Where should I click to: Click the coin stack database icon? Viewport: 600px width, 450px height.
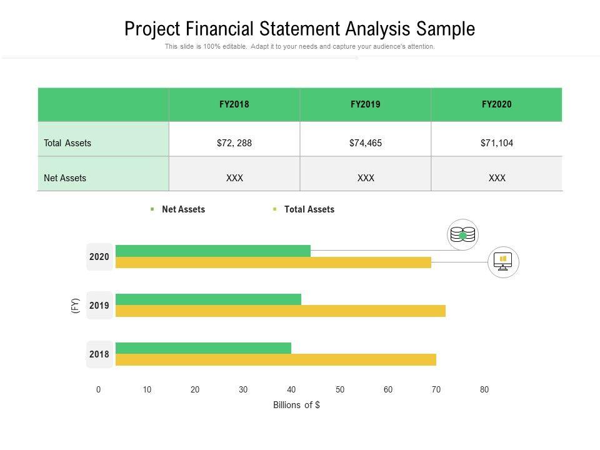coord(462,235)
